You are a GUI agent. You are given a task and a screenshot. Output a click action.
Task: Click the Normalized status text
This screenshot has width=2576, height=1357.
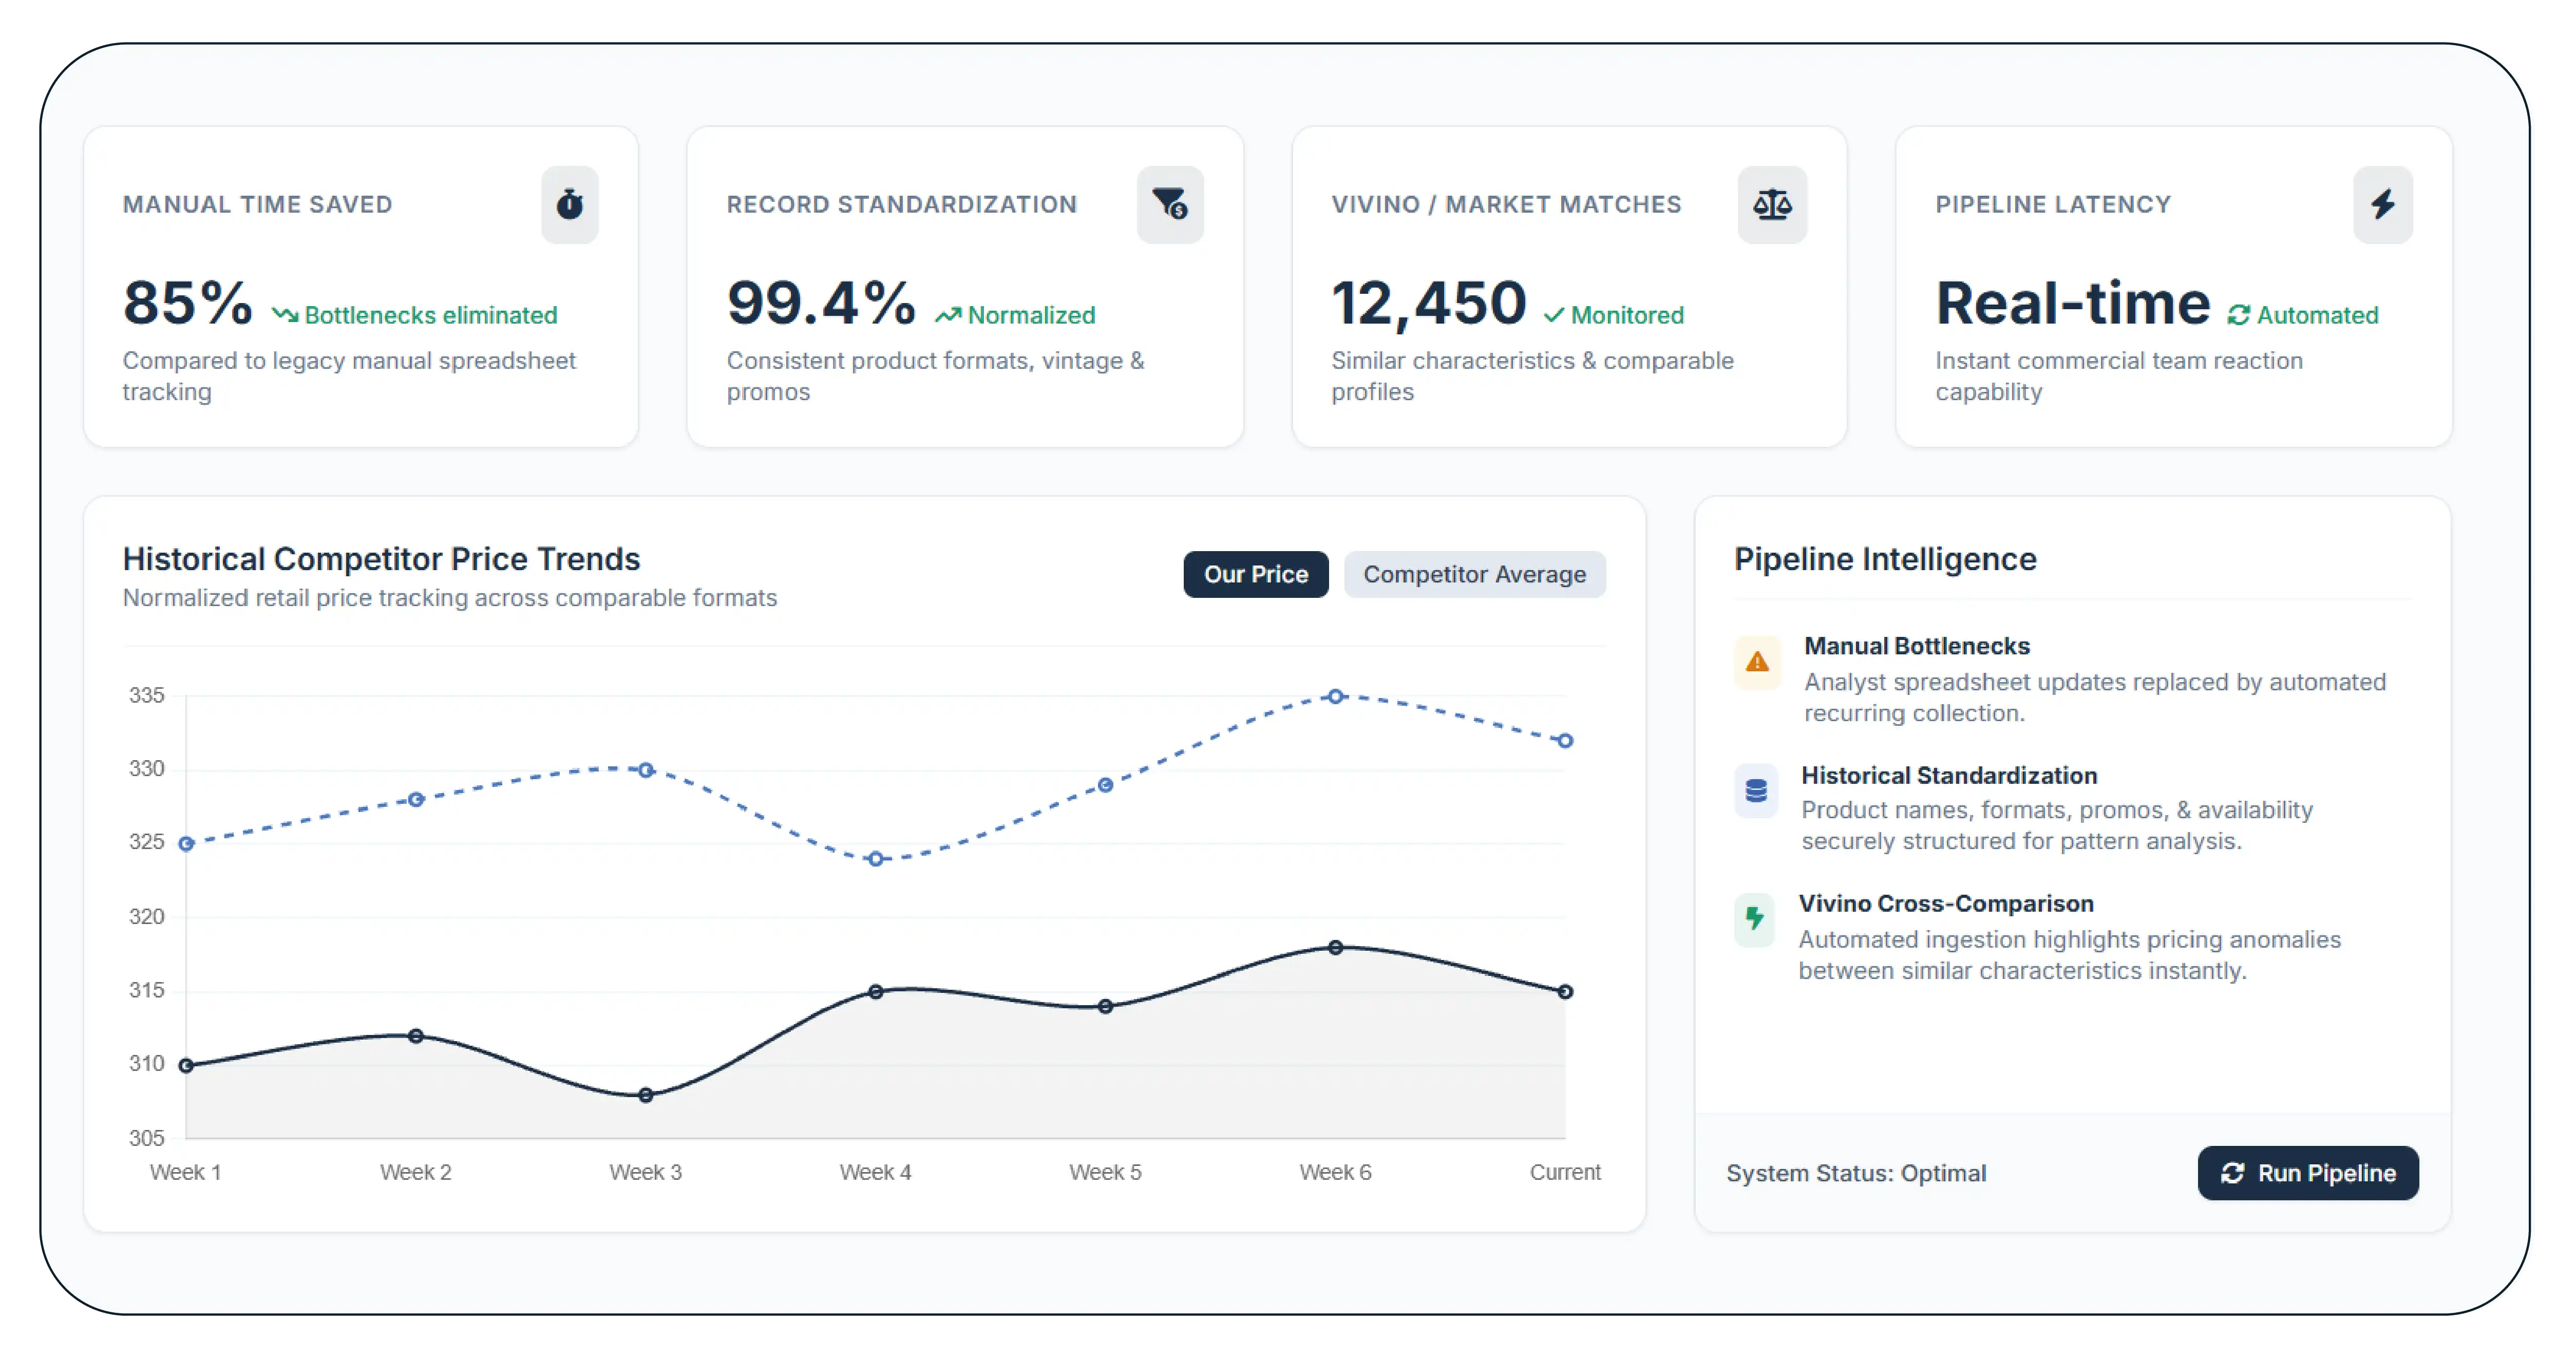(1031, 315)
